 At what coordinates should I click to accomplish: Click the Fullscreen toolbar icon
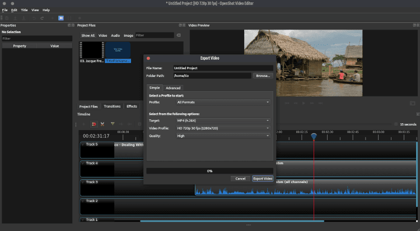(69, 18)
